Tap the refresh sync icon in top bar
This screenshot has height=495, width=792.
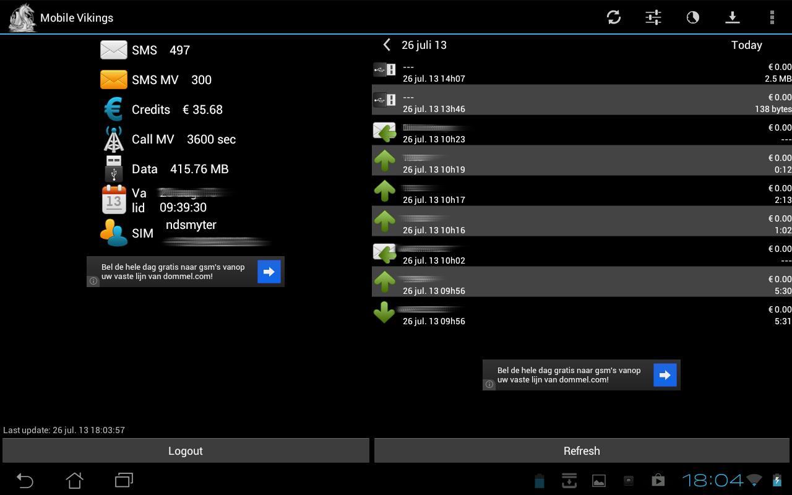pos(614,17)
